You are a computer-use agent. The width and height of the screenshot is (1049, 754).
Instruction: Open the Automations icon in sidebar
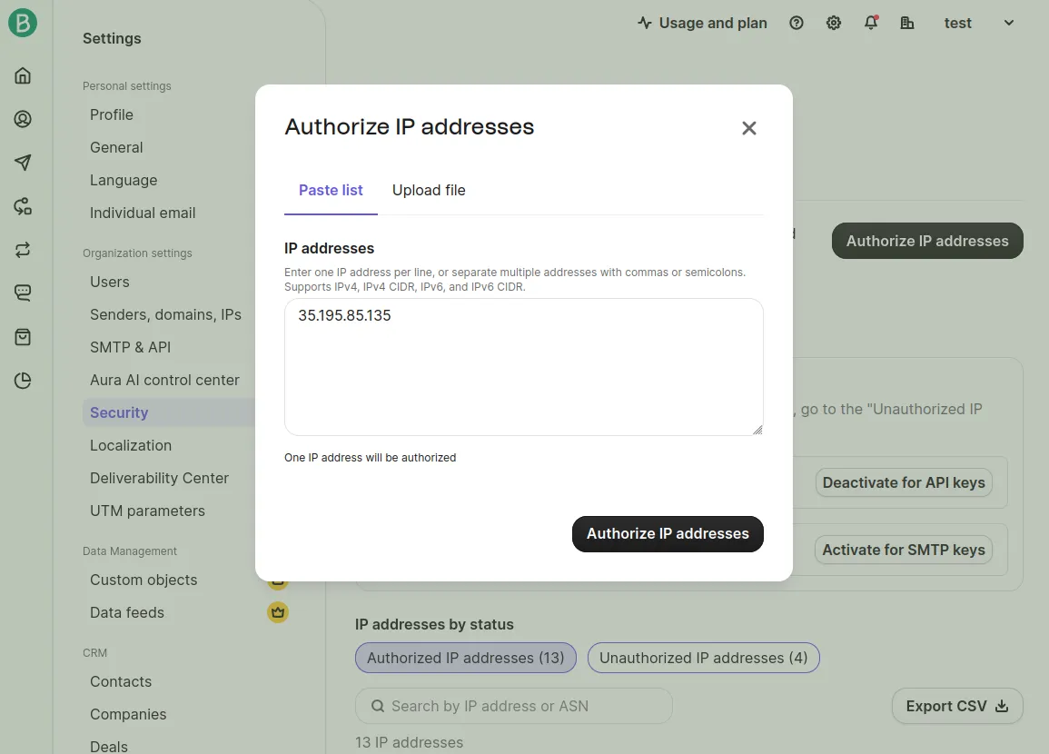(x=23, y=206)
